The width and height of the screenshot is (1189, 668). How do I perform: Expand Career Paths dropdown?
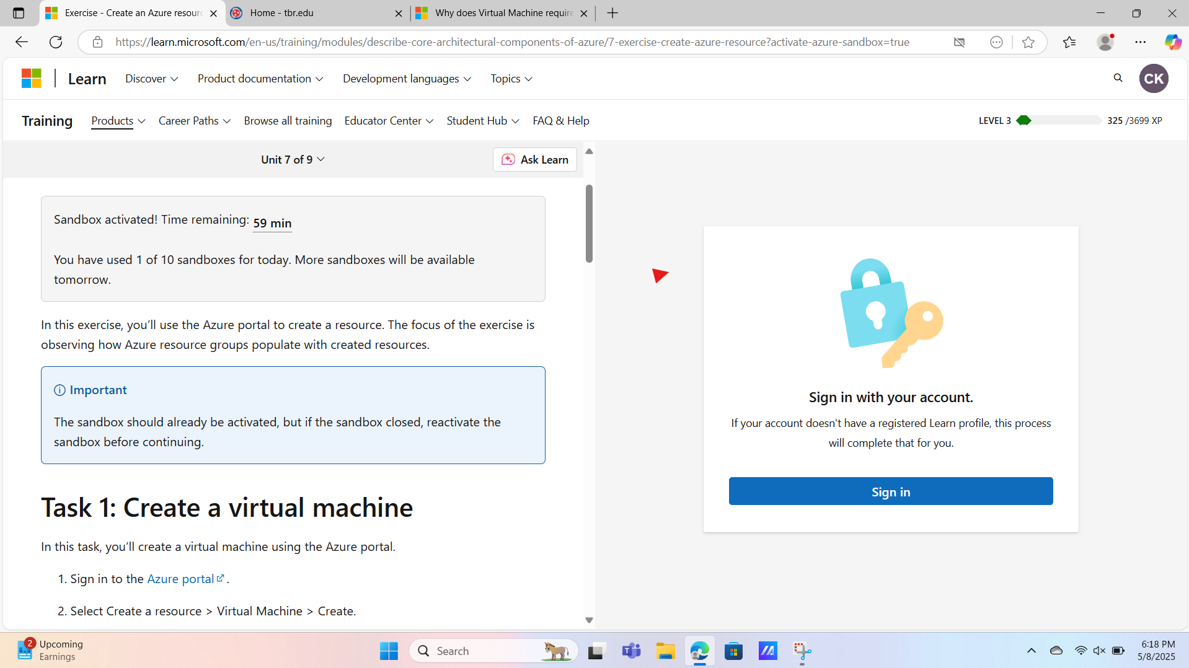(x=195, y=121)
